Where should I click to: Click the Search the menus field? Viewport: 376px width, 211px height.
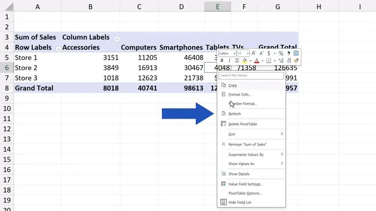251,76
